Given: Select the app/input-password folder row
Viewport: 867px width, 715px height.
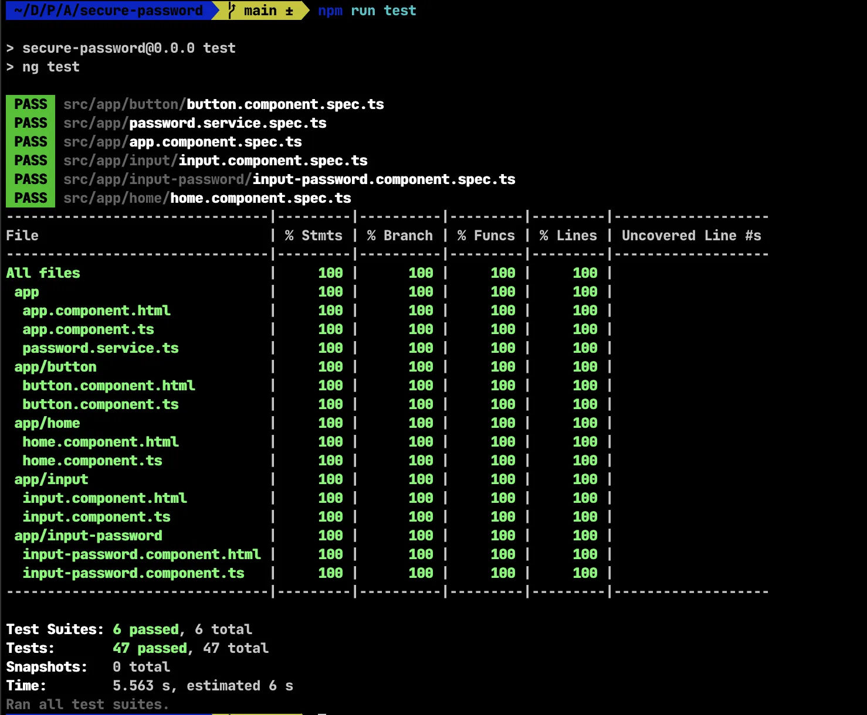Looking at the screenshot, I should click(88, 536).
